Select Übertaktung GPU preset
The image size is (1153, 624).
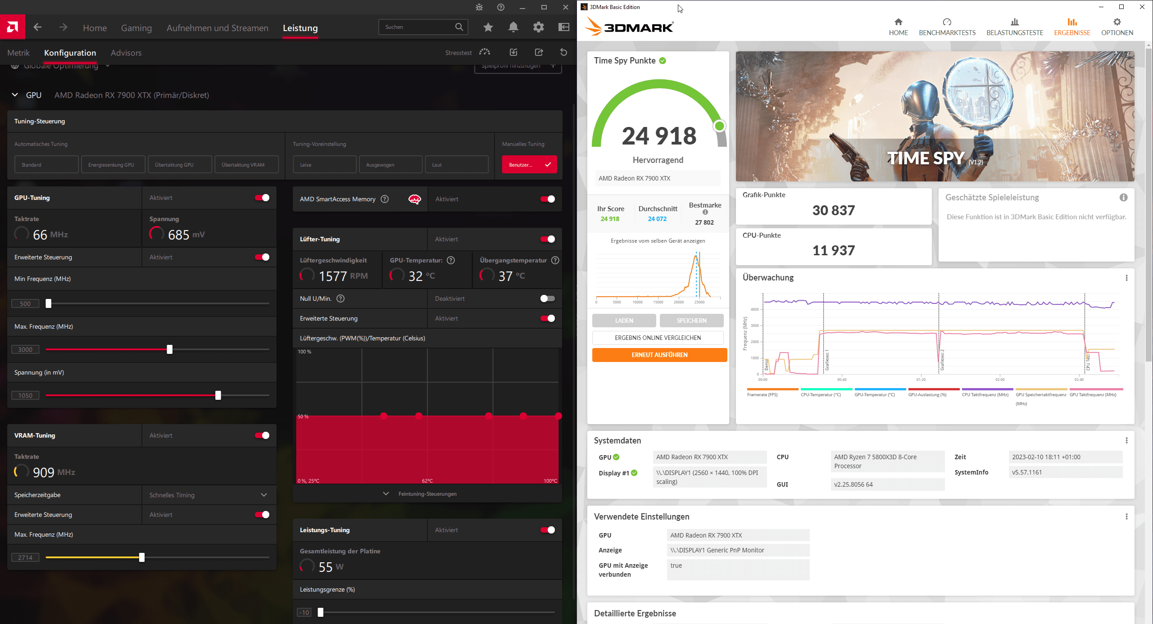(x=180, y=164)
